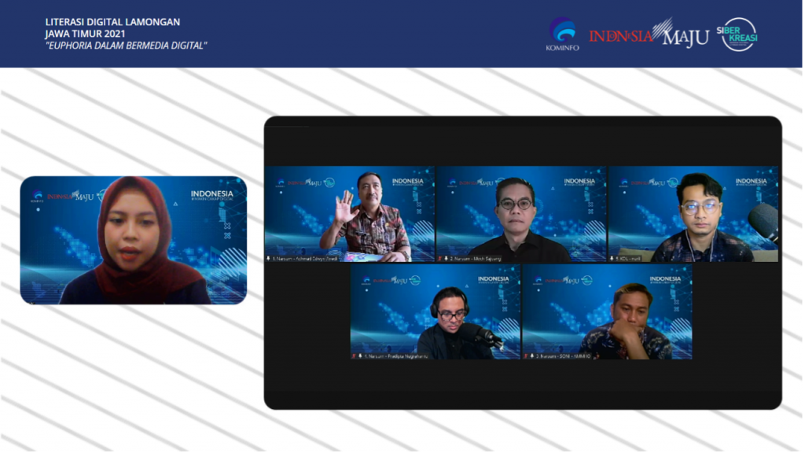This screenshot has width=805, height=453.
Task: Select video of speaker wearing headphones
Action: point(435,312)
